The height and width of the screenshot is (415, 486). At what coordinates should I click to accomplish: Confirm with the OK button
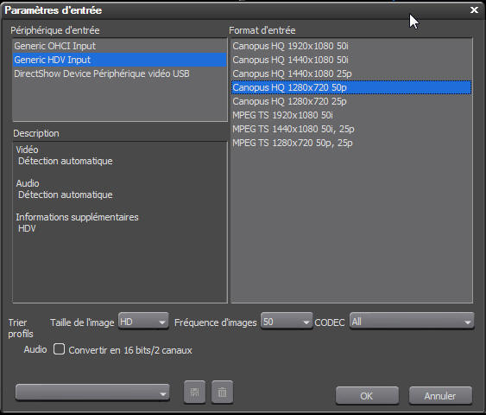pyautogui.click(x=367, y=396)
